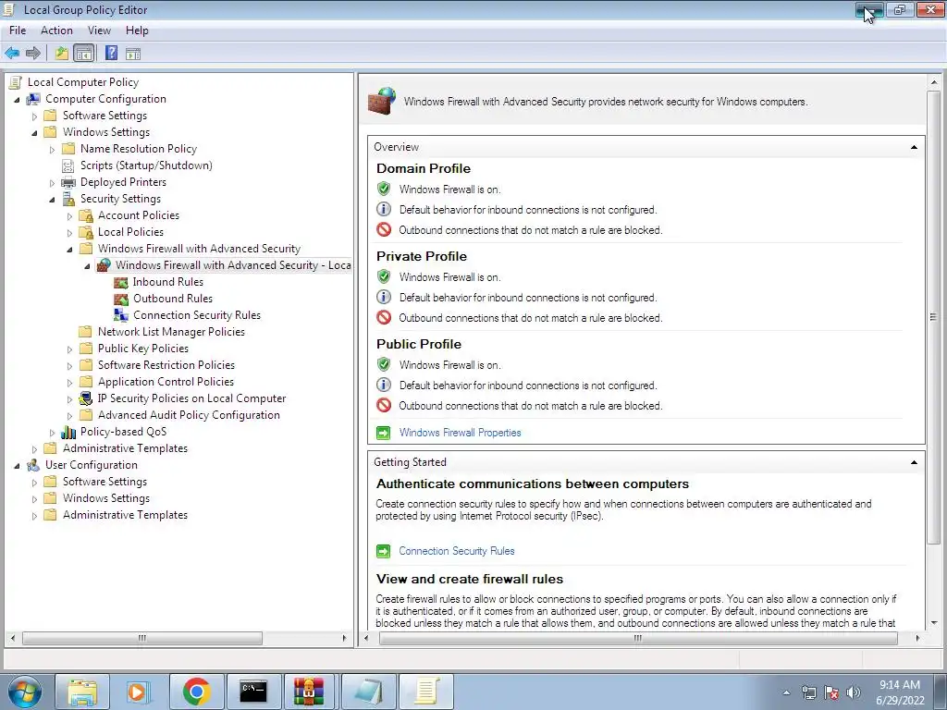
Task: Click the volume speaker tray icon
Action: (854, 692)
